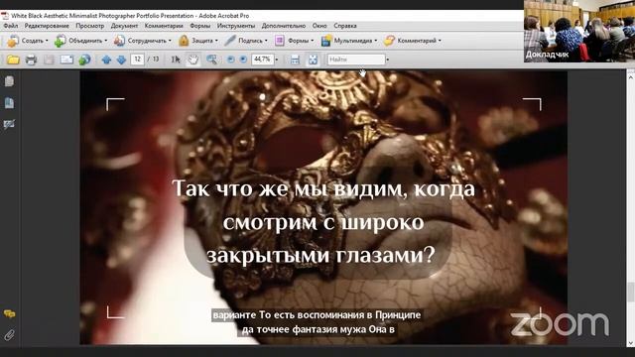Image resolution: width=635 pixels, height=357 pixels.
Task: Open the Комментарий dropdown button
Action: [x=413, y=41]
